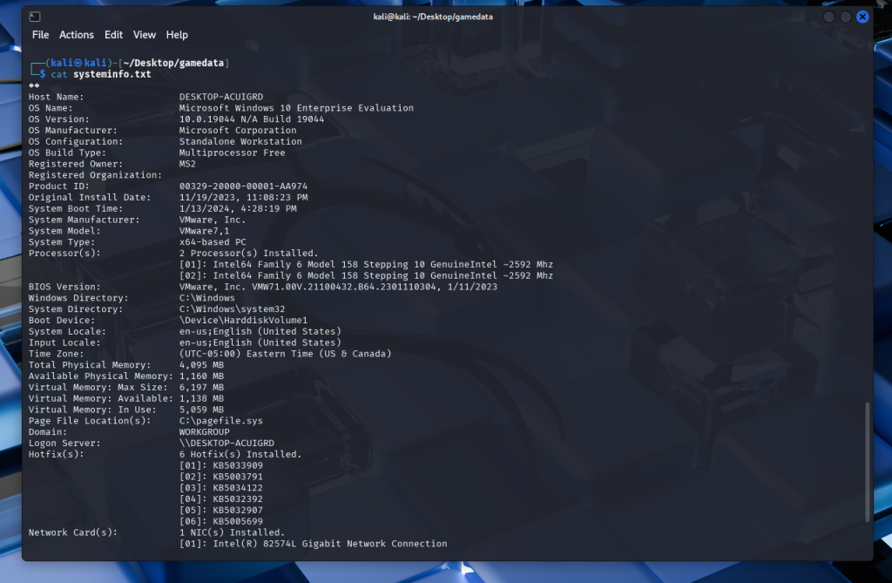
Task: Click the terminal icon in the title bar
Action: pos(35,17)
